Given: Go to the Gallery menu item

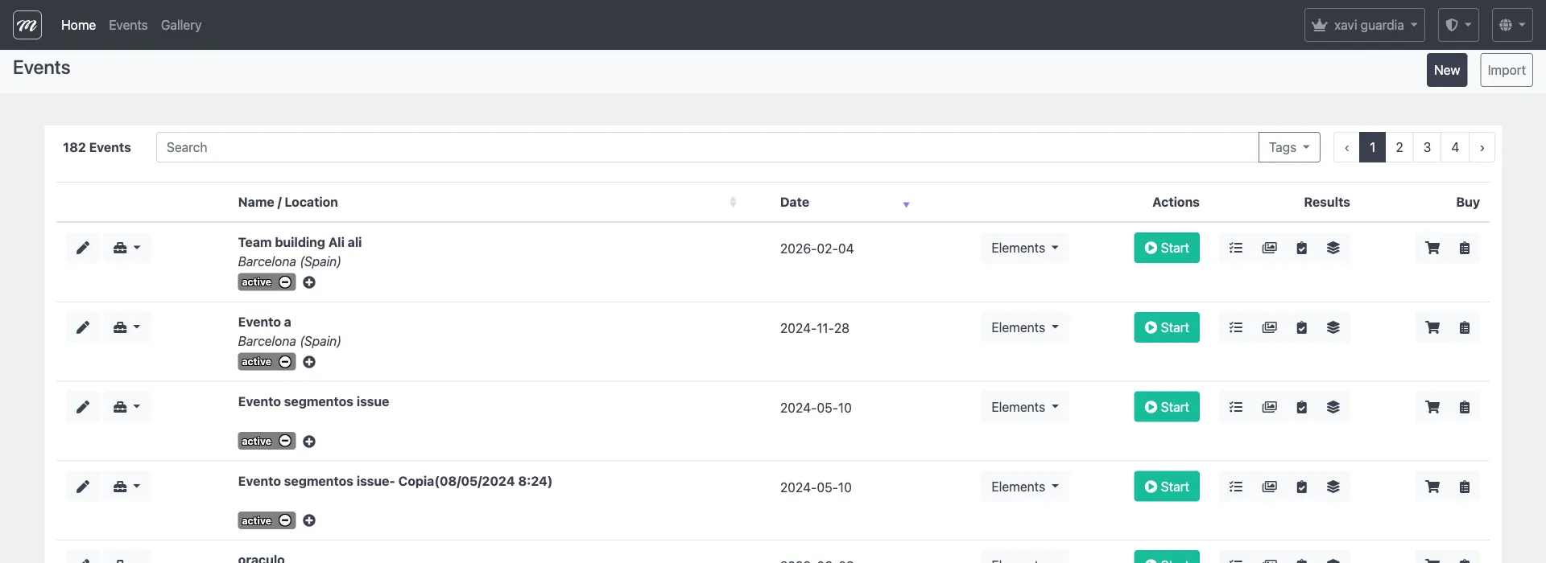Looking at the screenshot, I should tap(181, 25).
